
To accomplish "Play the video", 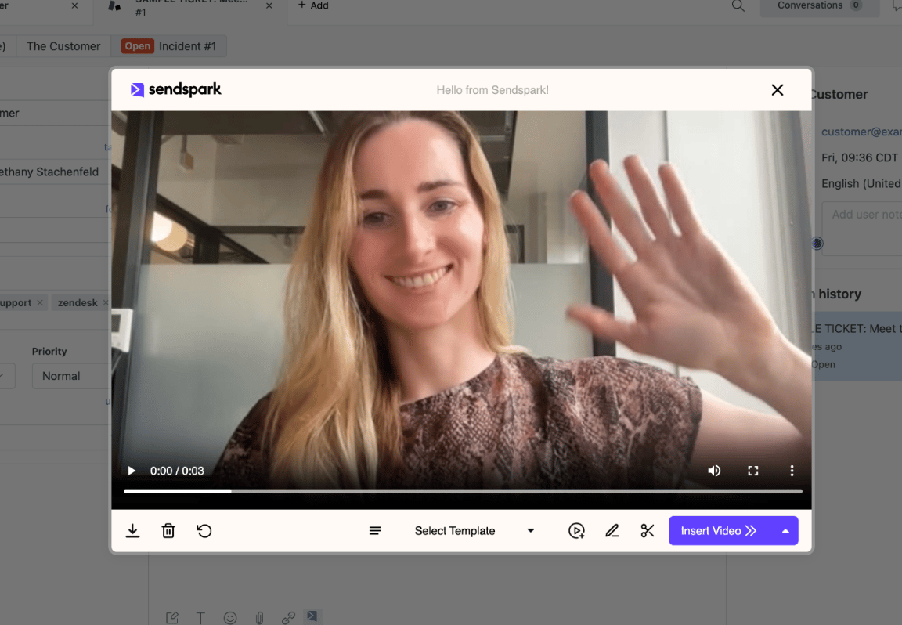I will pyautogui.click(x=132, y=471).
